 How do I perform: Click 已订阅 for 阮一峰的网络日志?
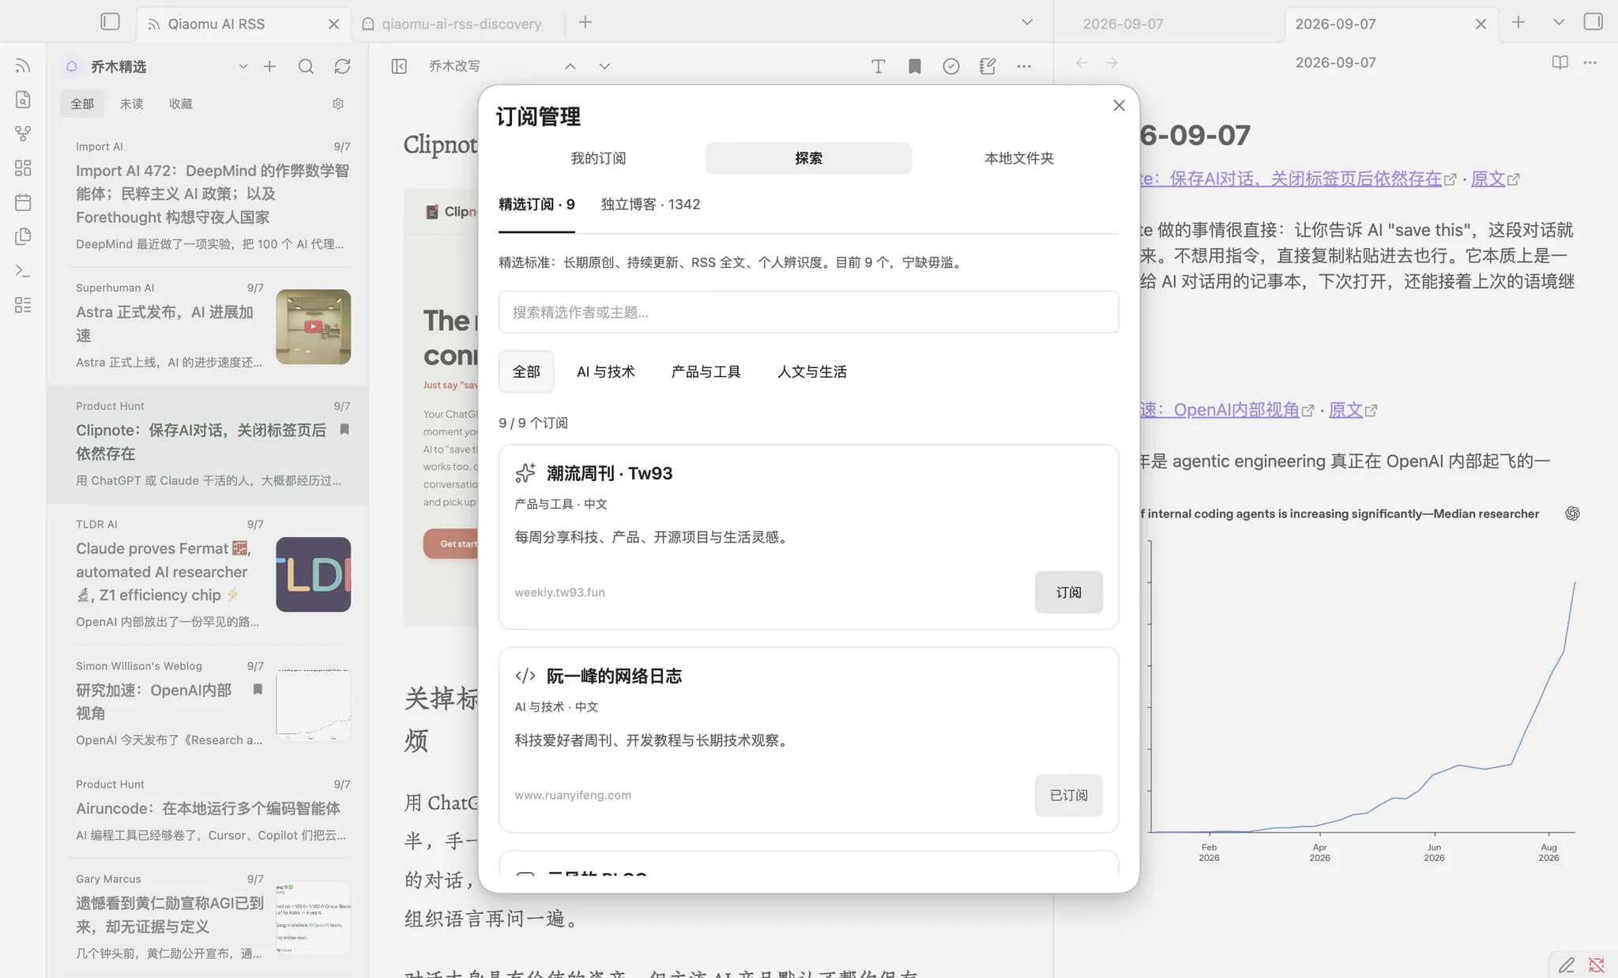[1068, 796]
